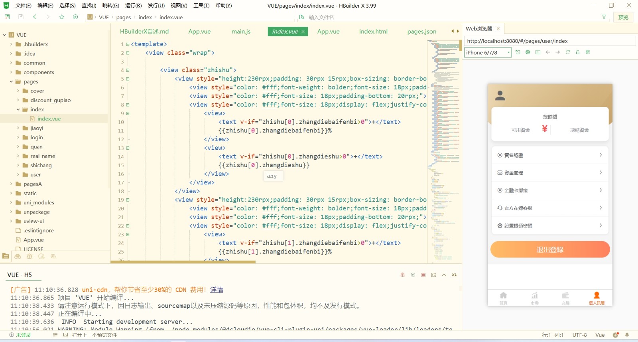The width and height of the screenshot is (638, 342).
Task: Click the 详情 link in console
Action: pyautogui.click(x=217, y=290)
